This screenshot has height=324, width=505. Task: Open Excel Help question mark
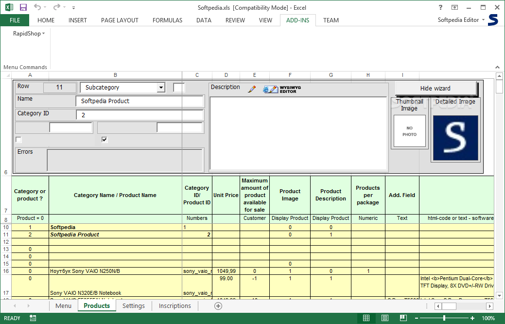(440, 7)
